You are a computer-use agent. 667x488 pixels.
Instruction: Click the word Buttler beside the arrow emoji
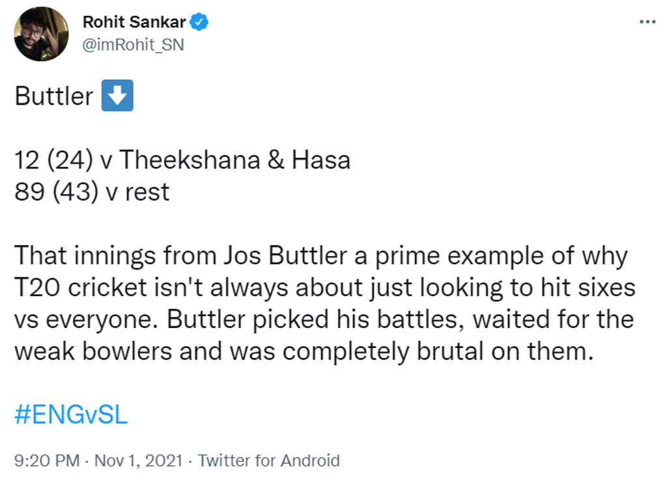54,96
